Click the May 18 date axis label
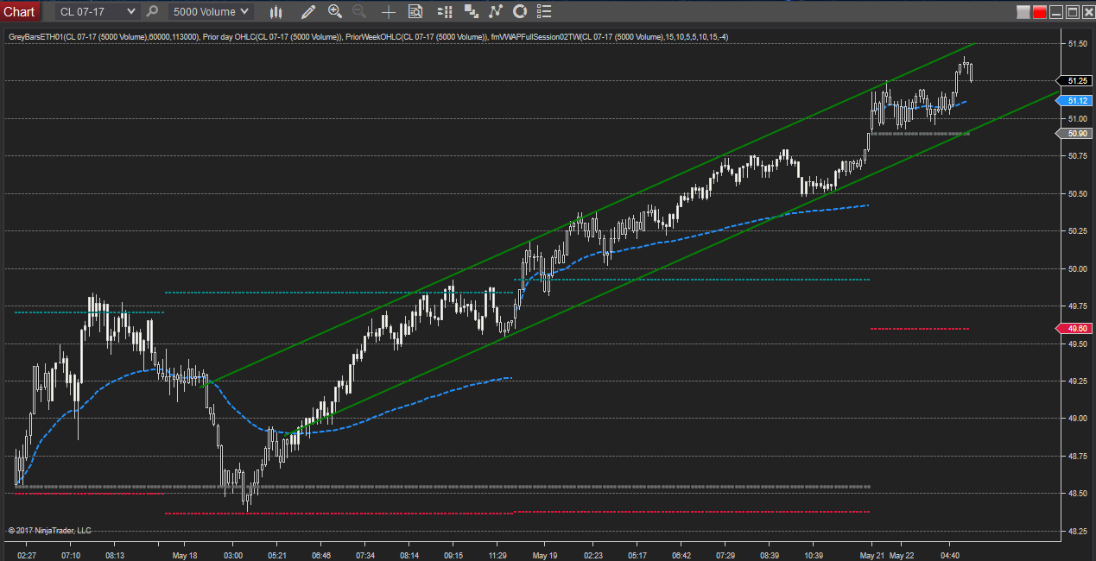1096x561 pixels. pos(184,555)
